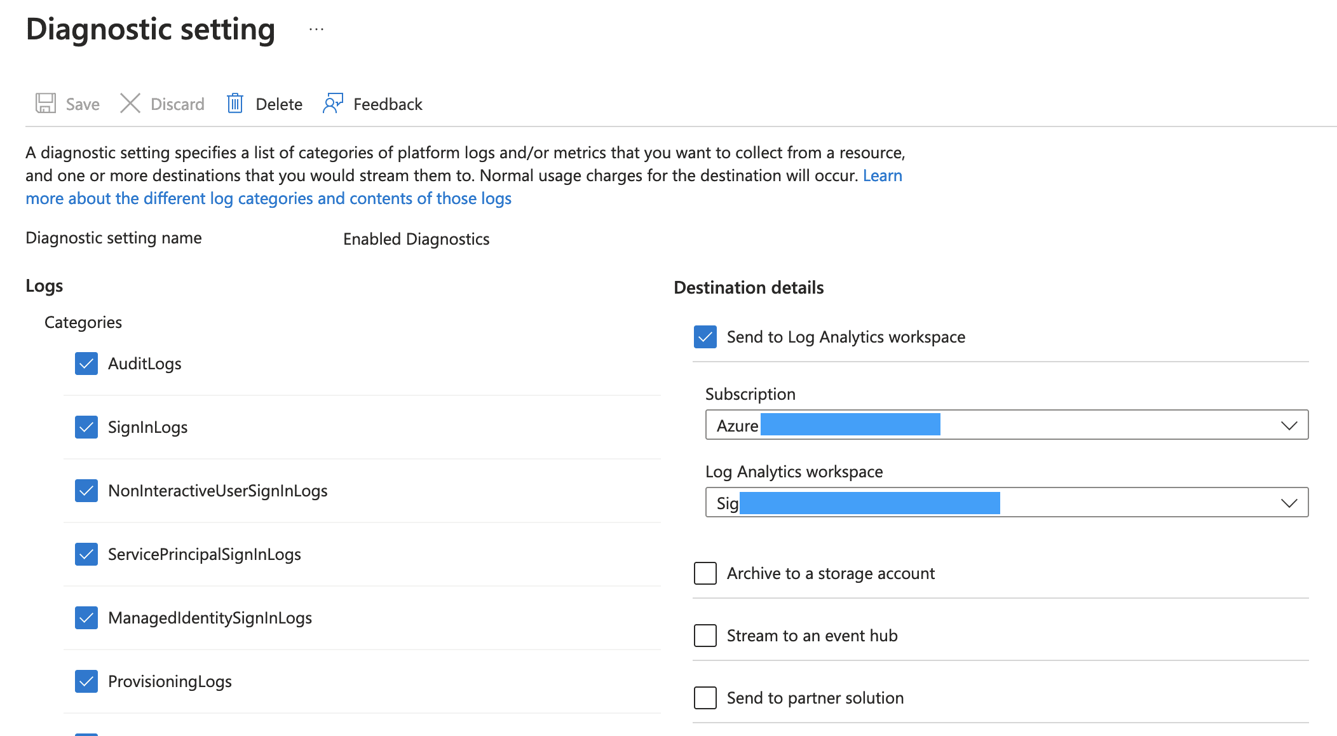Click the Discard X icon
This screenshot has width=1337, height=736.
pos(130,103)
